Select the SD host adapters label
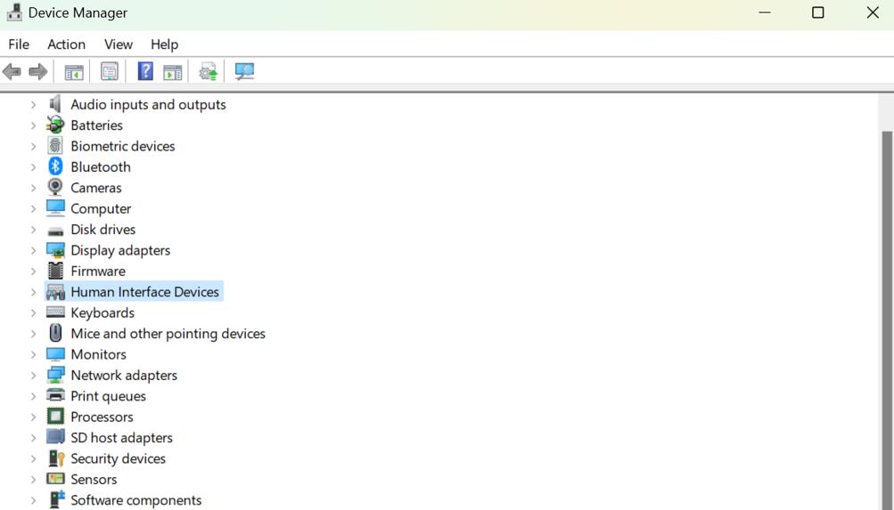This screenshot has width=894, height=510. tap(121, 438)
